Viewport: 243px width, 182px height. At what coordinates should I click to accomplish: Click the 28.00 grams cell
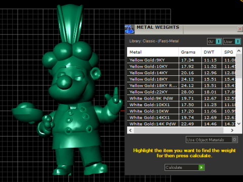[x=190, y=92]
